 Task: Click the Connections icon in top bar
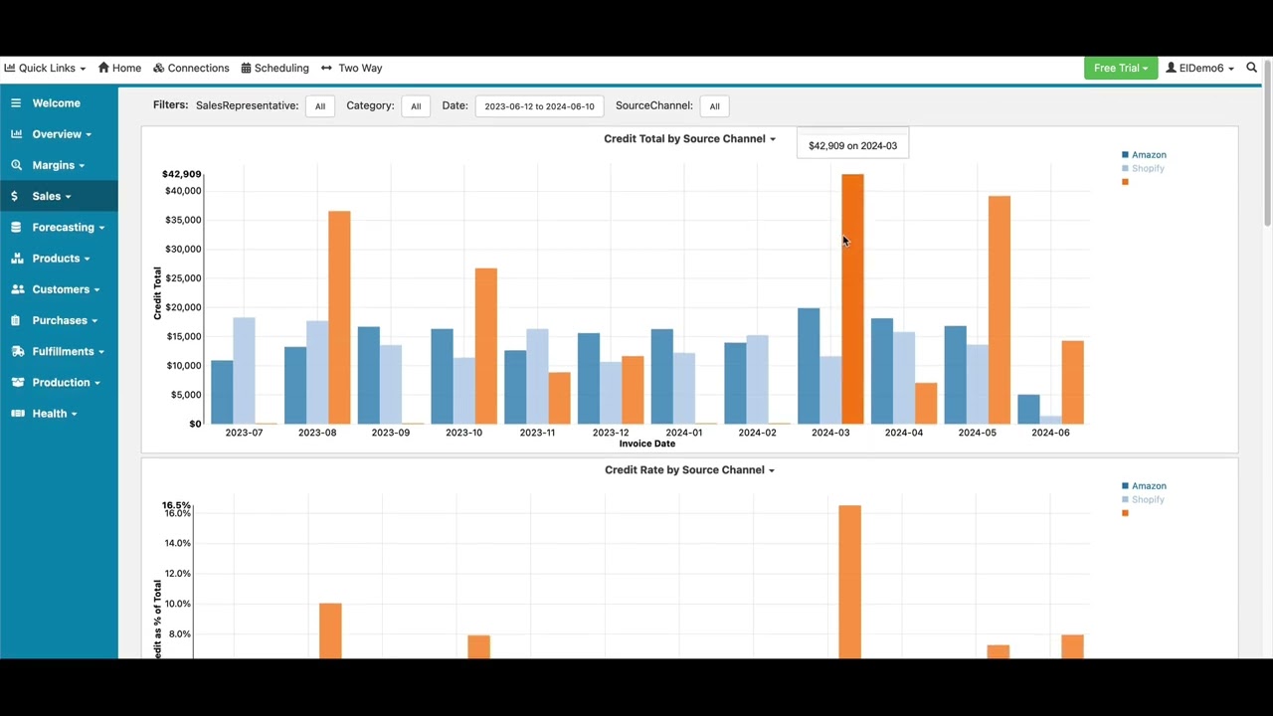click(158, 68)
